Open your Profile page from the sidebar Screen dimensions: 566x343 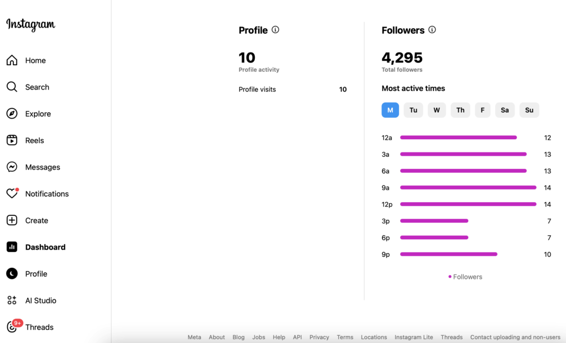click(x=36, y=273)
